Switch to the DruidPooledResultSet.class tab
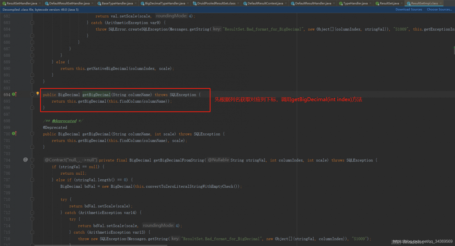Image resolution: width=455 pixels, height=246 pixels. point(216,3)
